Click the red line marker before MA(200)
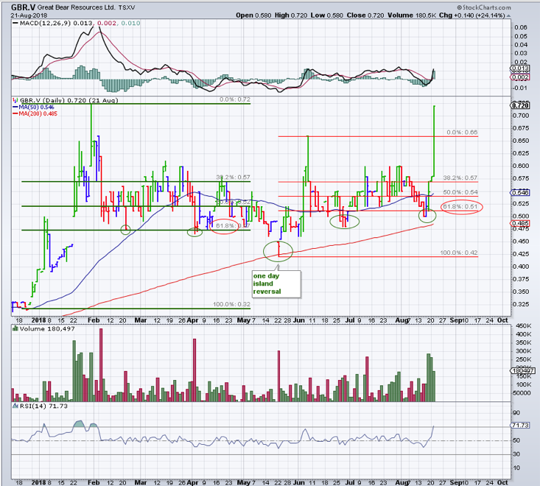Screen dimensions: 540x486 click(15, 113)
